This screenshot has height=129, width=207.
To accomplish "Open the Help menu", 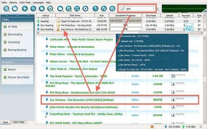I will (x=48, y=2).
